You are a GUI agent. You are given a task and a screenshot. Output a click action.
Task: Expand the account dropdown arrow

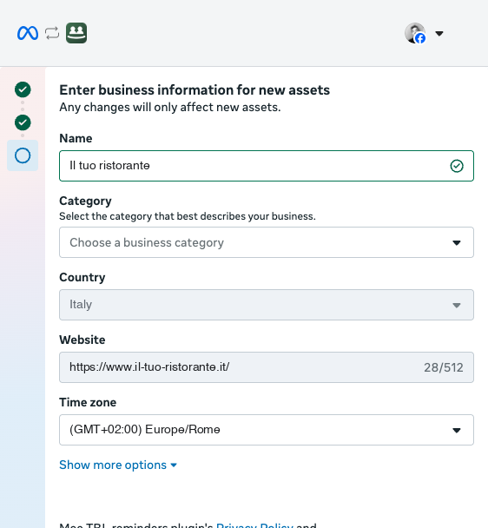pyautogui.click(x=439, y=33)
